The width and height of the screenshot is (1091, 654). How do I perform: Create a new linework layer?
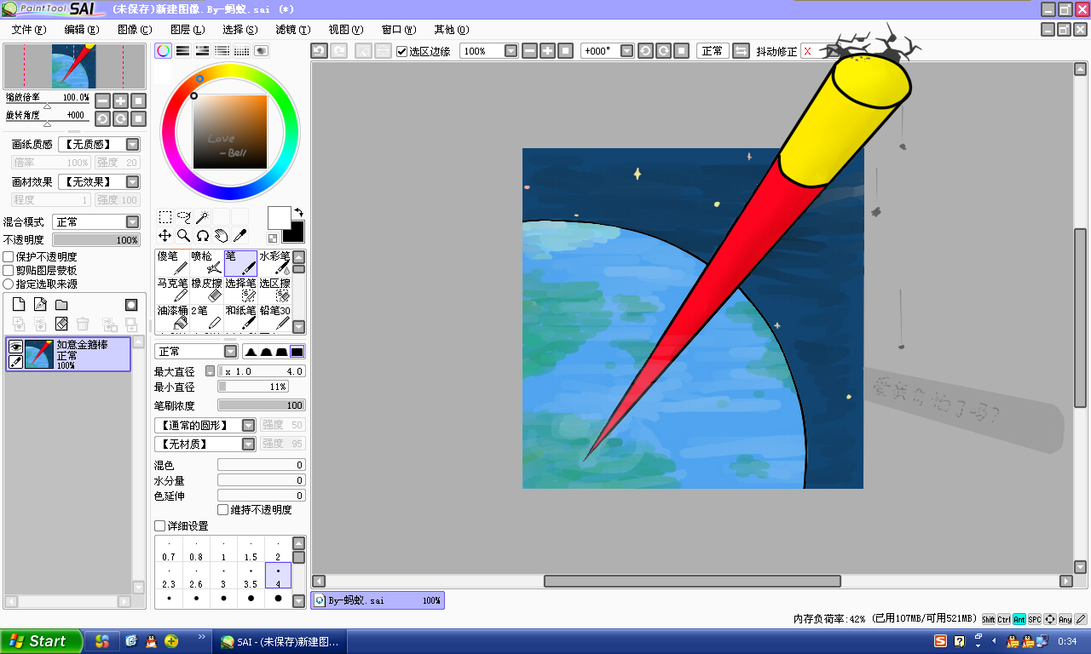point(40,304)
